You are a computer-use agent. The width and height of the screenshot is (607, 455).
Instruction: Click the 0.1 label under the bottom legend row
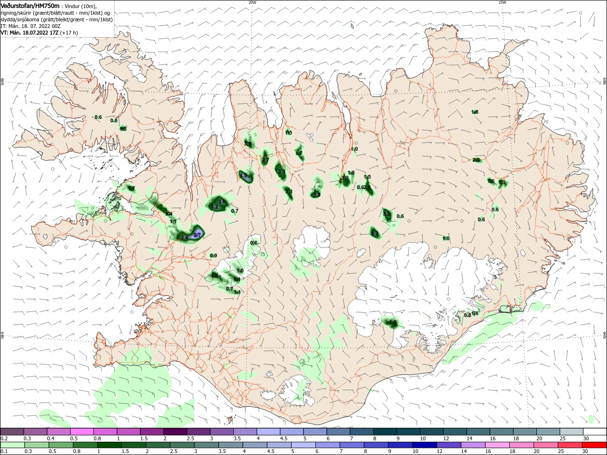pos(4,452)
